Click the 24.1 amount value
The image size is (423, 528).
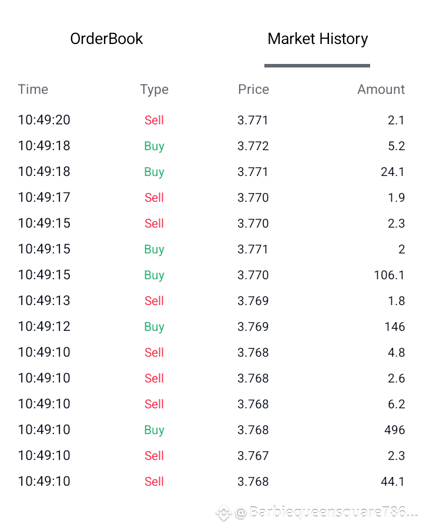[x=392, y=172]
